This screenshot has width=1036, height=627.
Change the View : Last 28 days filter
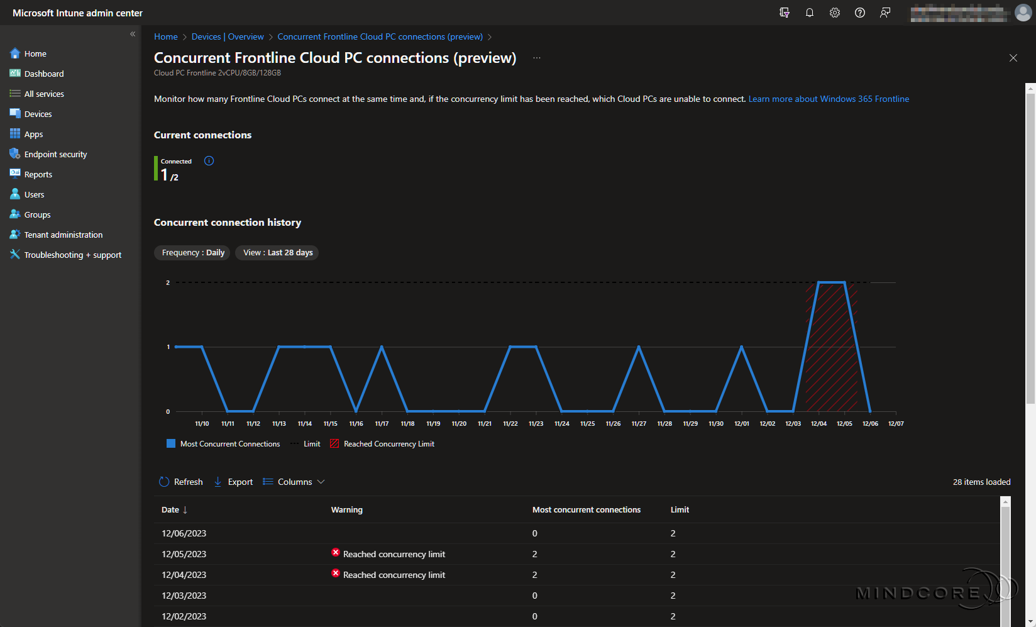click(x=277, y=253)
